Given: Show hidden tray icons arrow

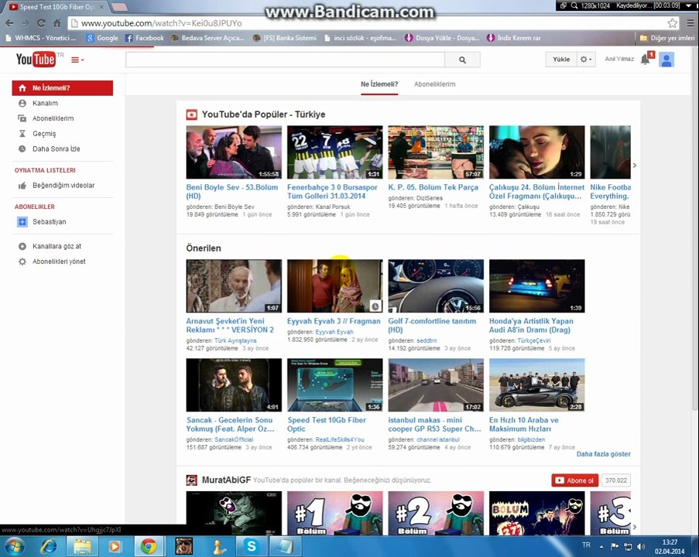Looking at the screenshot, I should (x=601, y=546).
